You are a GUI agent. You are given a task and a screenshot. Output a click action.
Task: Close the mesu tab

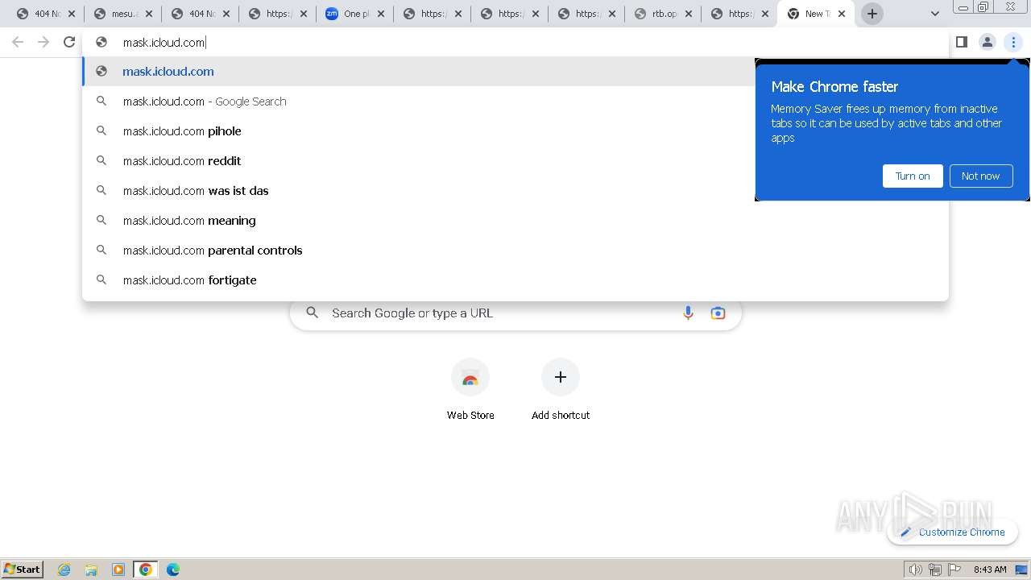point(149,14)
